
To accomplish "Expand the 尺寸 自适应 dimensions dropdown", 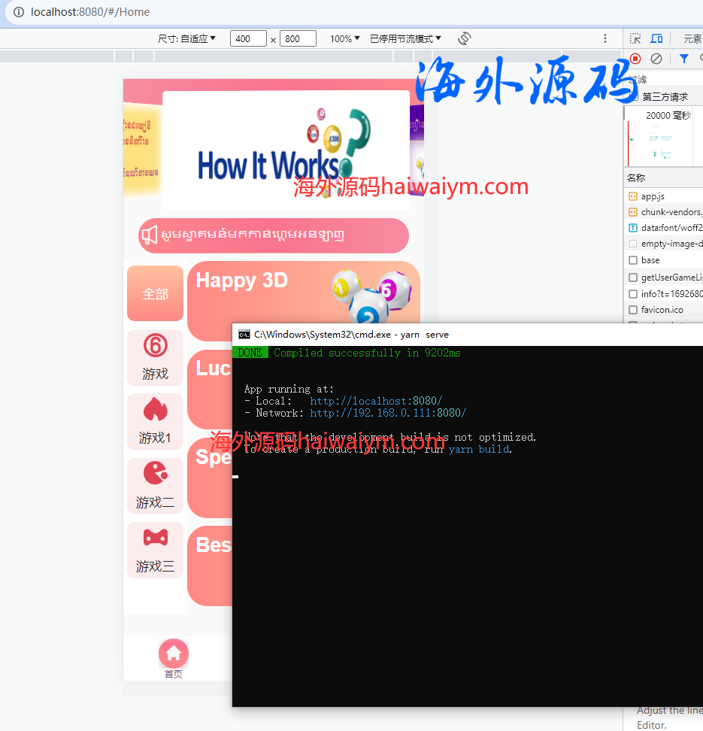I will tap(186, 38).
